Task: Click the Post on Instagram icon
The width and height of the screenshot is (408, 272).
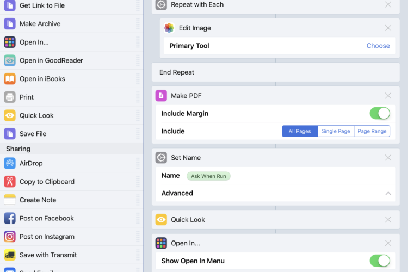Action: coord(10,237)
